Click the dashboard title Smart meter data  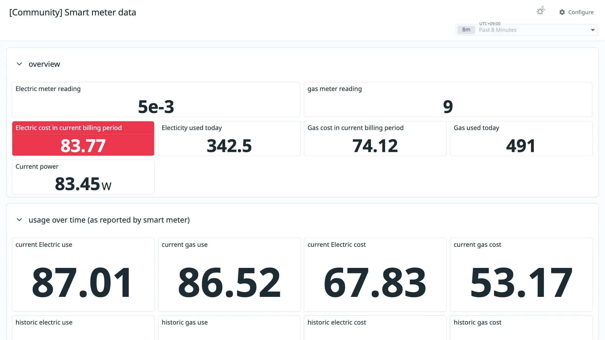coord(73,12)
